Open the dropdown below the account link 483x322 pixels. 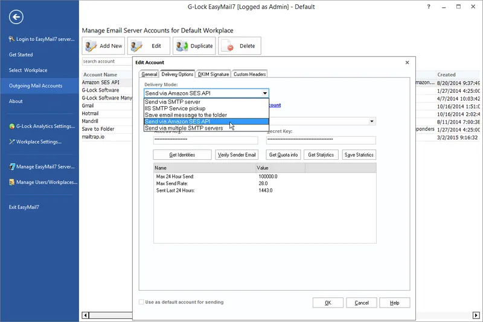tap(372, 121)
